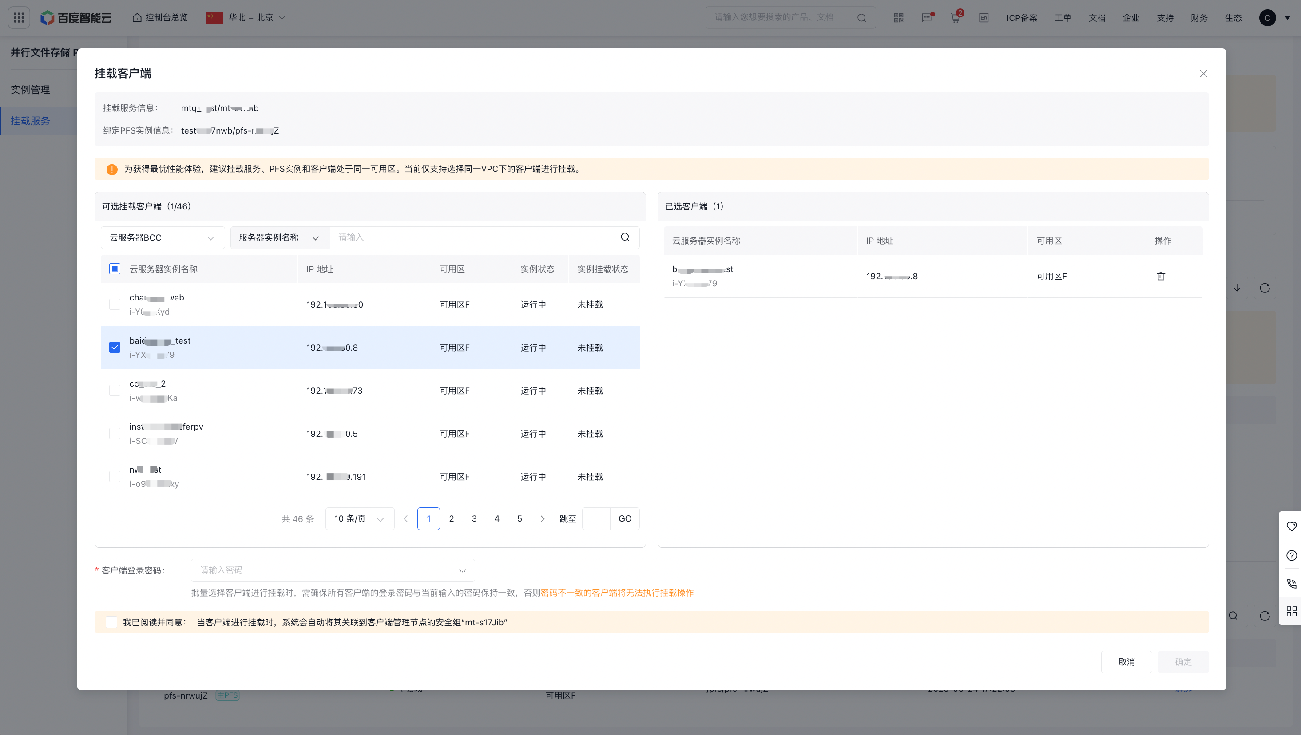Click the 控制台总览 home icon link
Viewport: 1301px width, 735px height.
point(159,18)
